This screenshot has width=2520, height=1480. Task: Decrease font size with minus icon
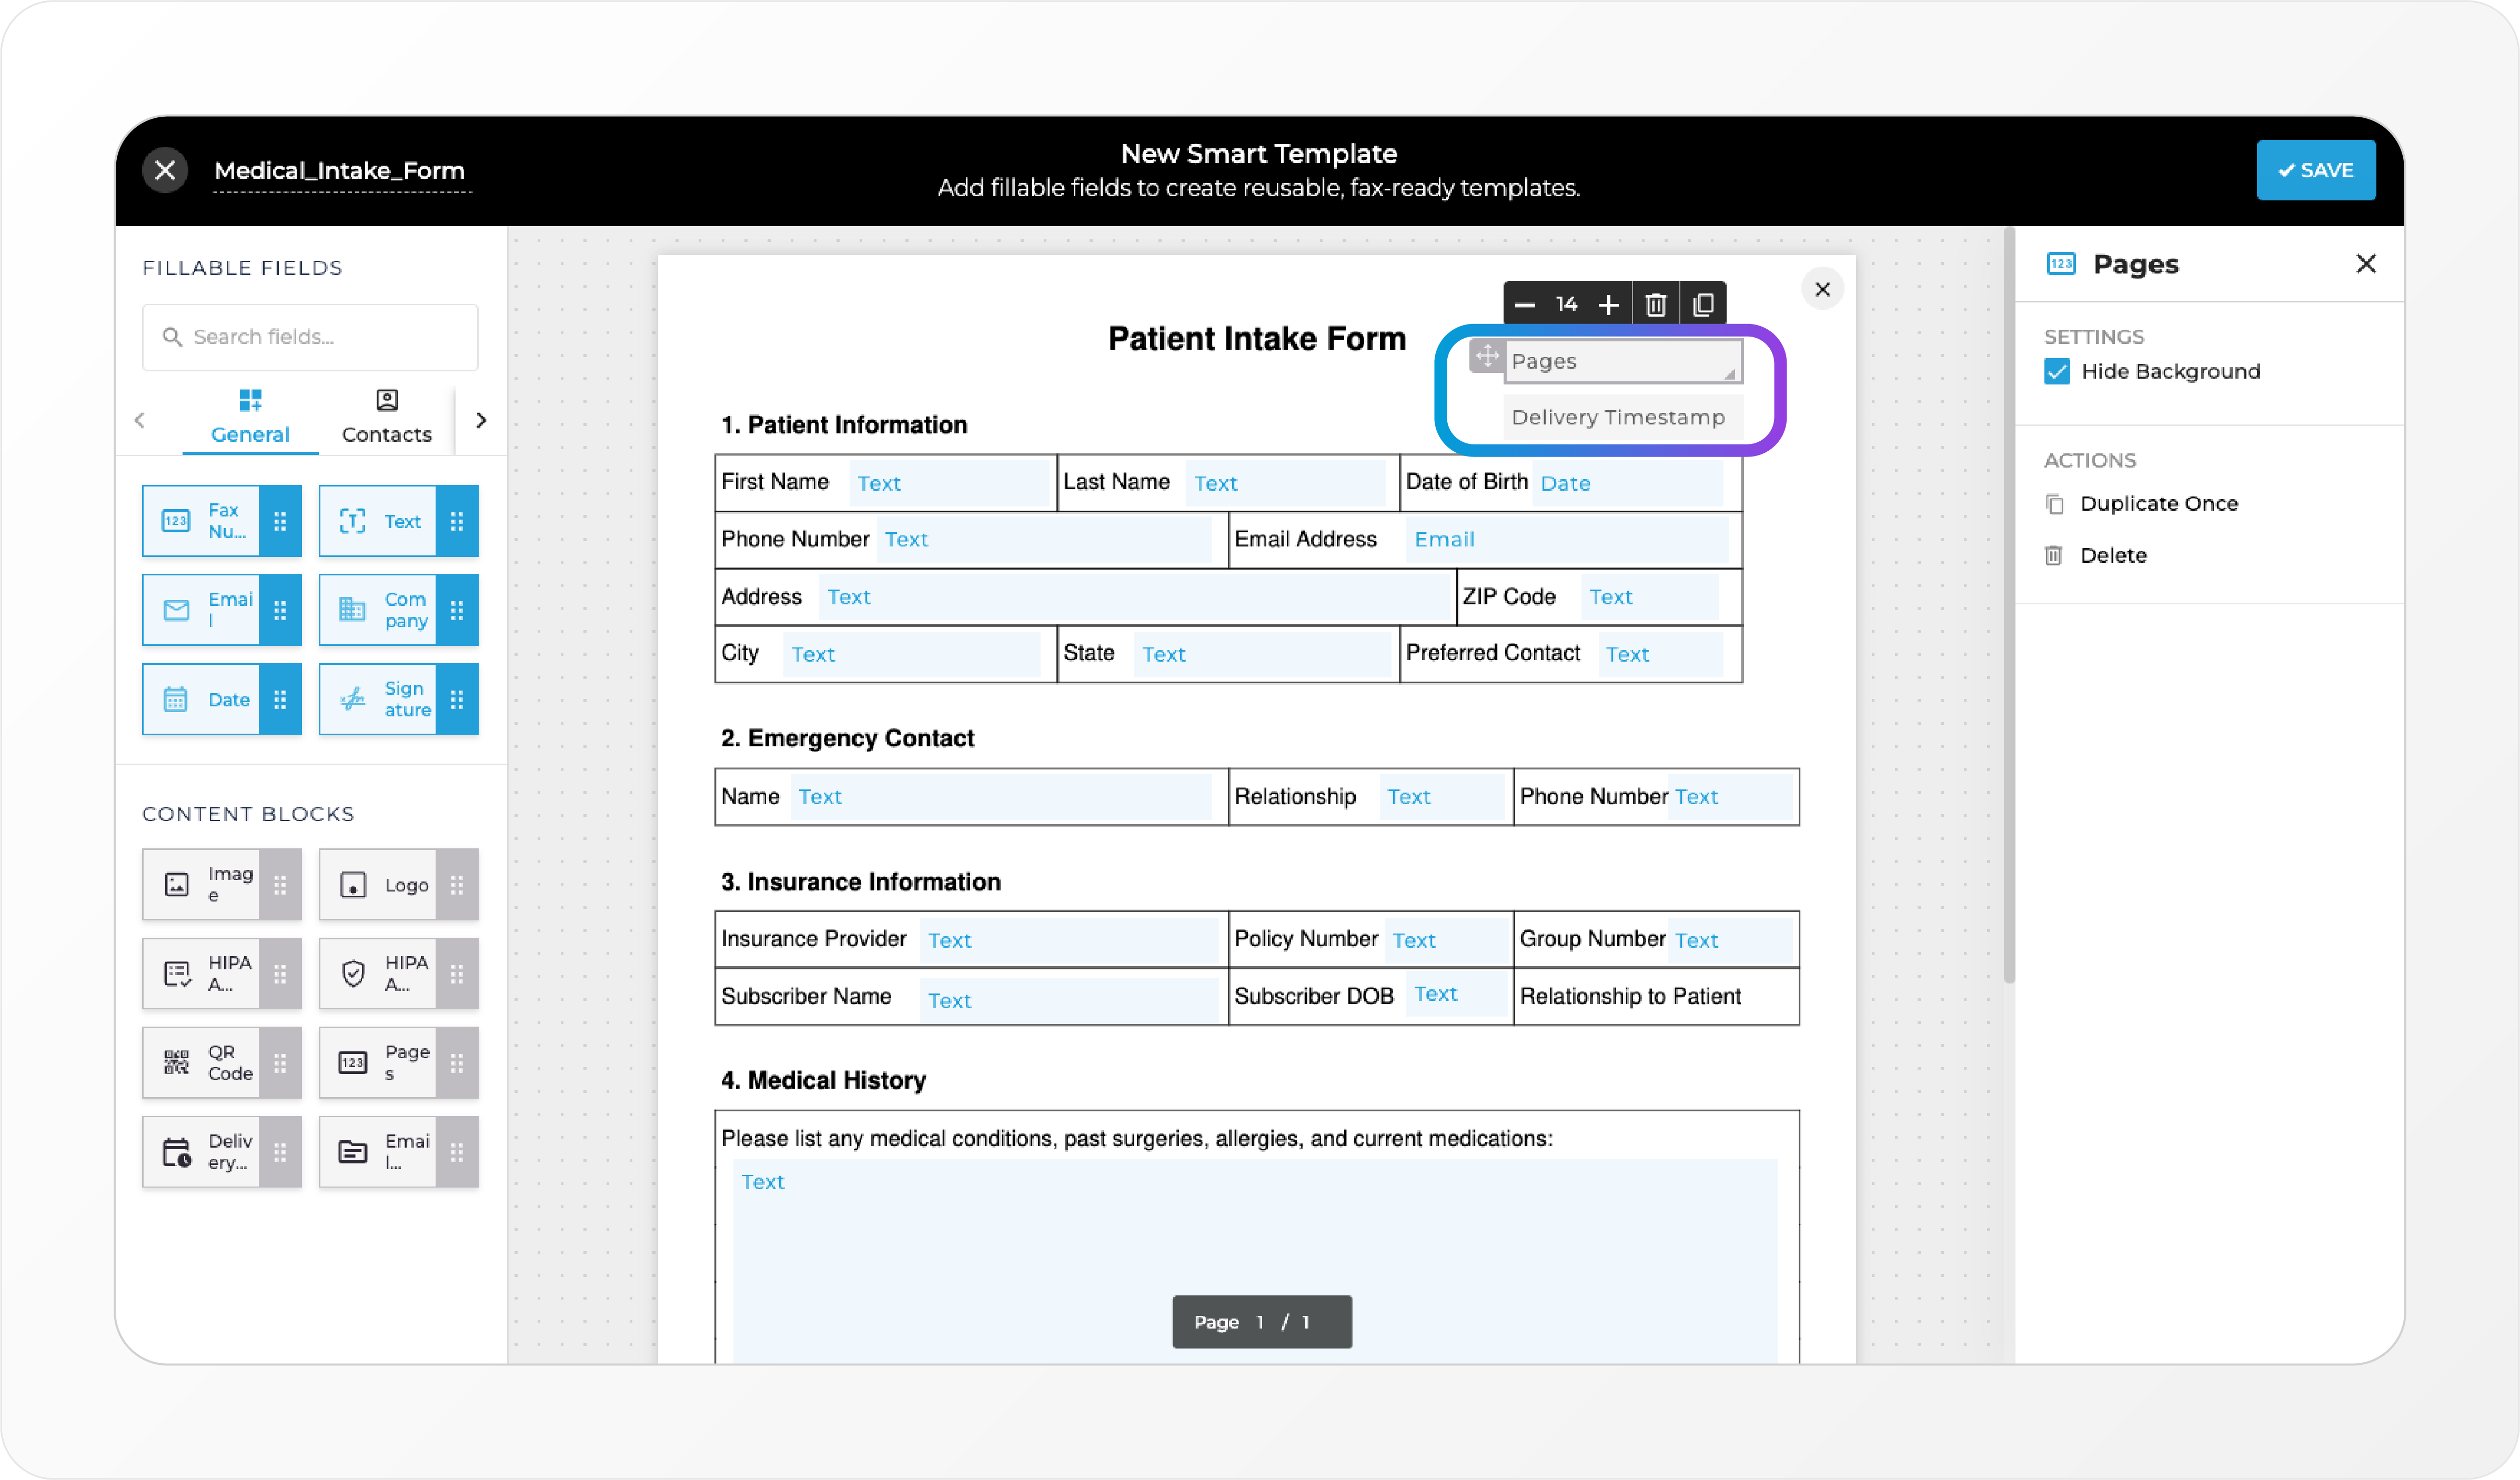click(x=1524, y=304)
